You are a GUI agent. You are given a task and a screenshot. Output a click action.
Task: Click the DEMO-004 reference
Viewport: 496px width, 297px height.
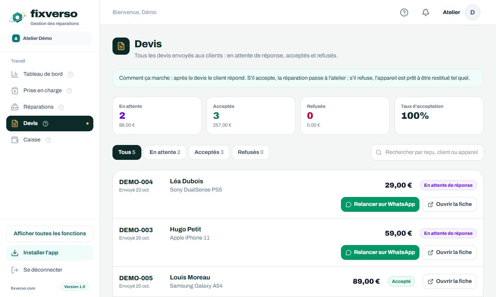pos(136,182)
